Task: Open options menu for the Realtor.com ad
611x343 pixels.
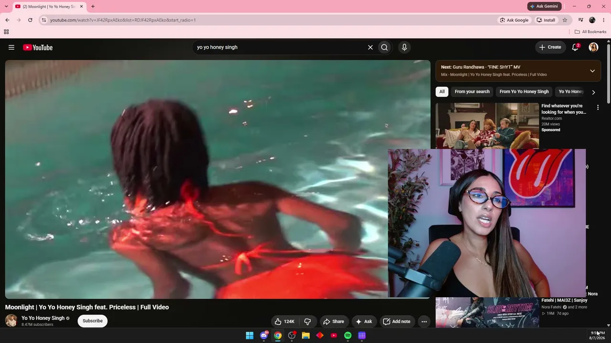Action: click(x=598, y=108)
